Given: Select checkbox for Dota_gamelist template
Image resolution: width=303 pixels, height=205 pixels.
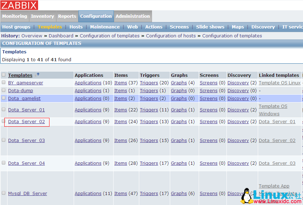Looking at the screenshot, I should [4, 98].
